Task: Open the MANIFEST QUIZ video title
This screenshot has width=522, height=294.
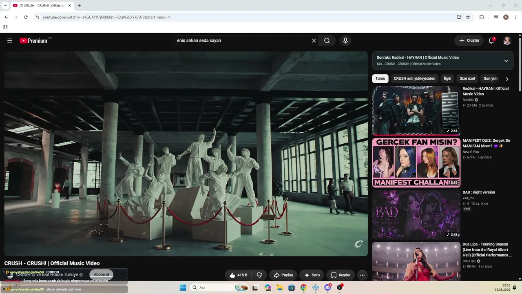Action: click(486, 143)
